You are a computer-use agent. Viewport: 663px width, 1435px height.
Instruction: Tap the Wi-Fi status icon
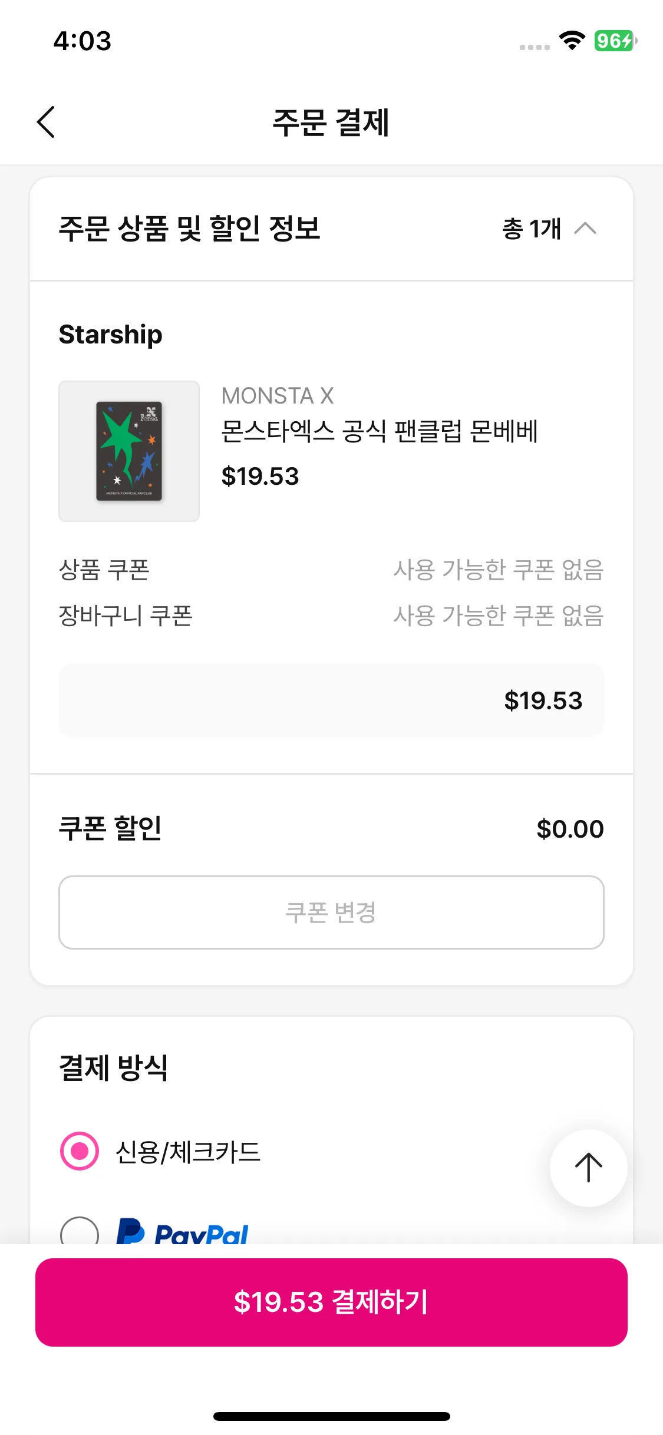point(571,41)
